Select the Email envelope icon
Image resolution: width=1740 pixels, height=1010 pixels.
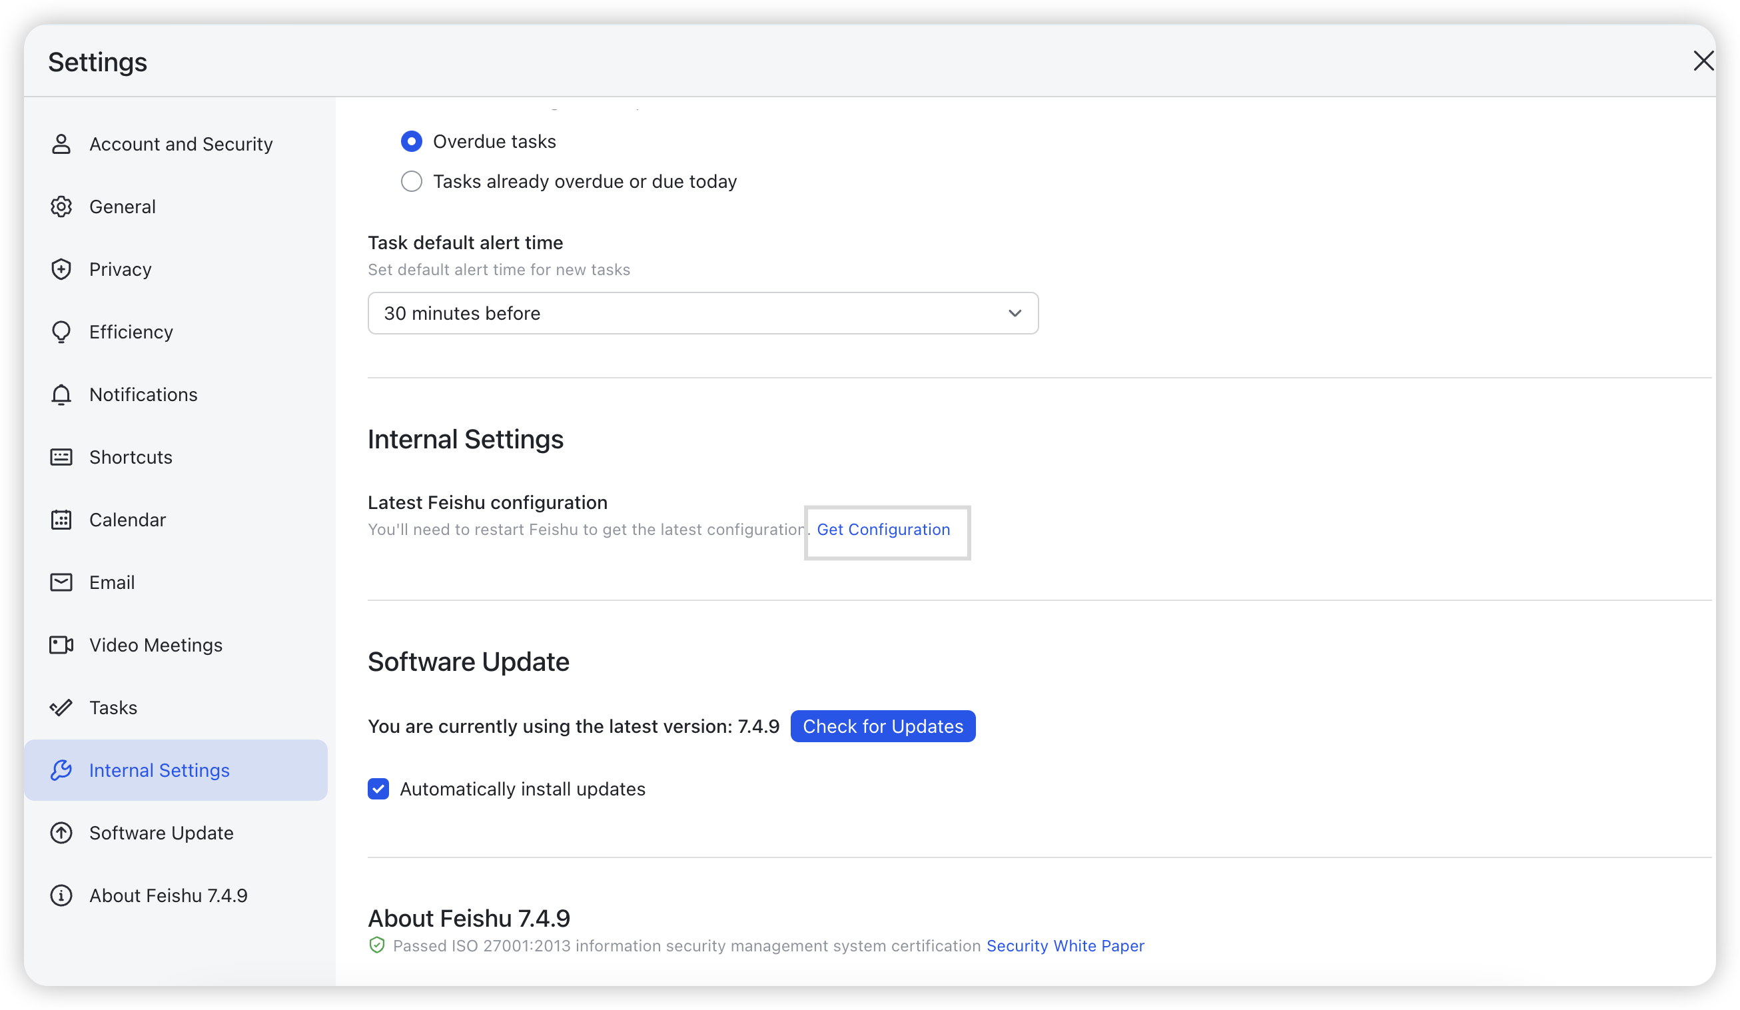(x=61, y=582)
